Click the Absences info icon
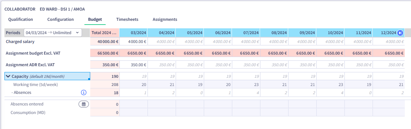Viewport: 411px width, 129px height. tap(84, 92)
